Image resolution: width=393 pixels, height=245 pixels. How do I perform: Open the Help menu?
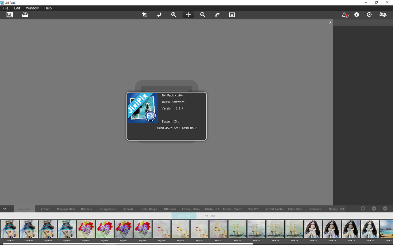pyautogui.click(x=48, y=8)
